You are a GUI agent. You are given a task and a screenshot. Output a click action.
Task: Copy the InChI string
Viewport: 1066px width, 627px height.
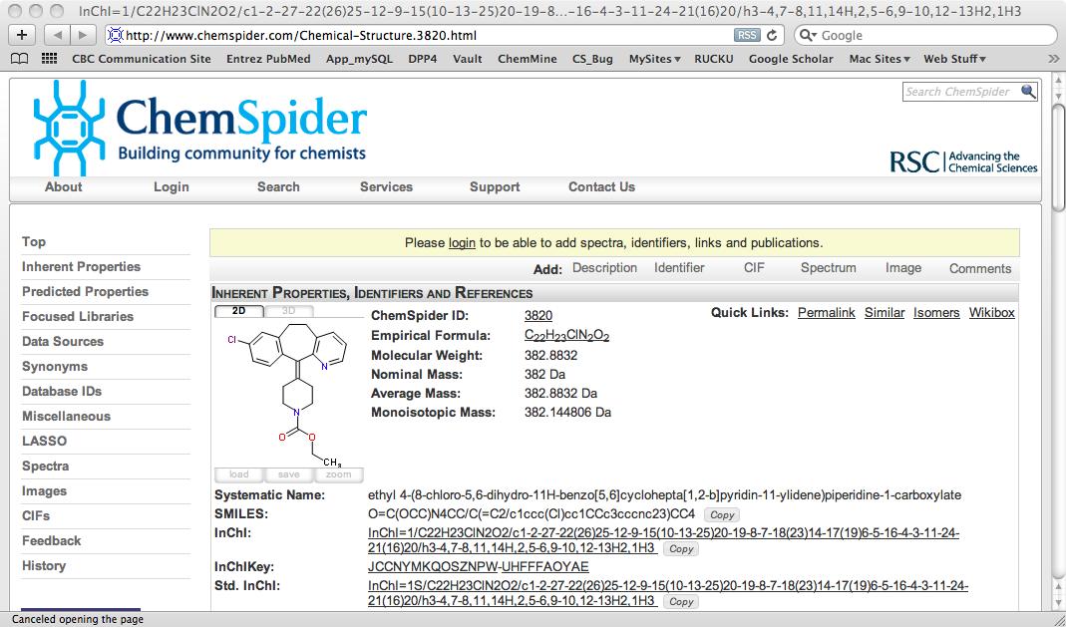(x=681, y=549)
